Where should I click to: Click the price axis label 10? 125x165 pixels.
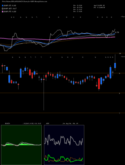tap(120, 53)
